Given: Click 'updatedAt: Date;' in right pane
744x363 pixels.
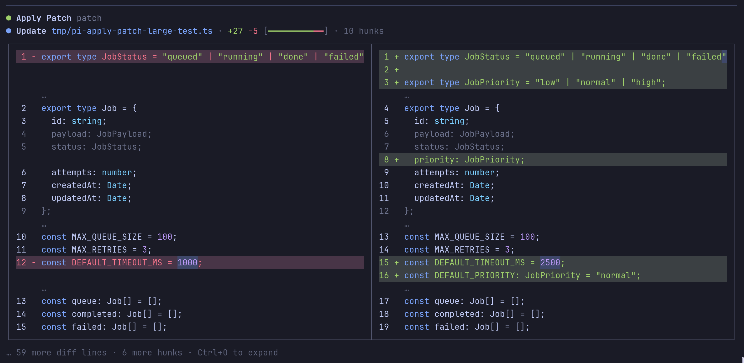Looking at the screenshot, I should pyautogui.click(x=454, y=198).
